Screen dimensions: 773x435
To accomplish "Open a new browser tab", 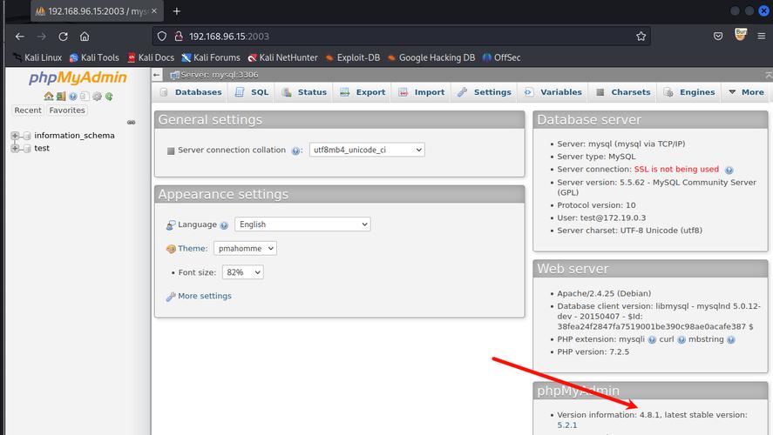I will (x=177, y=10).
